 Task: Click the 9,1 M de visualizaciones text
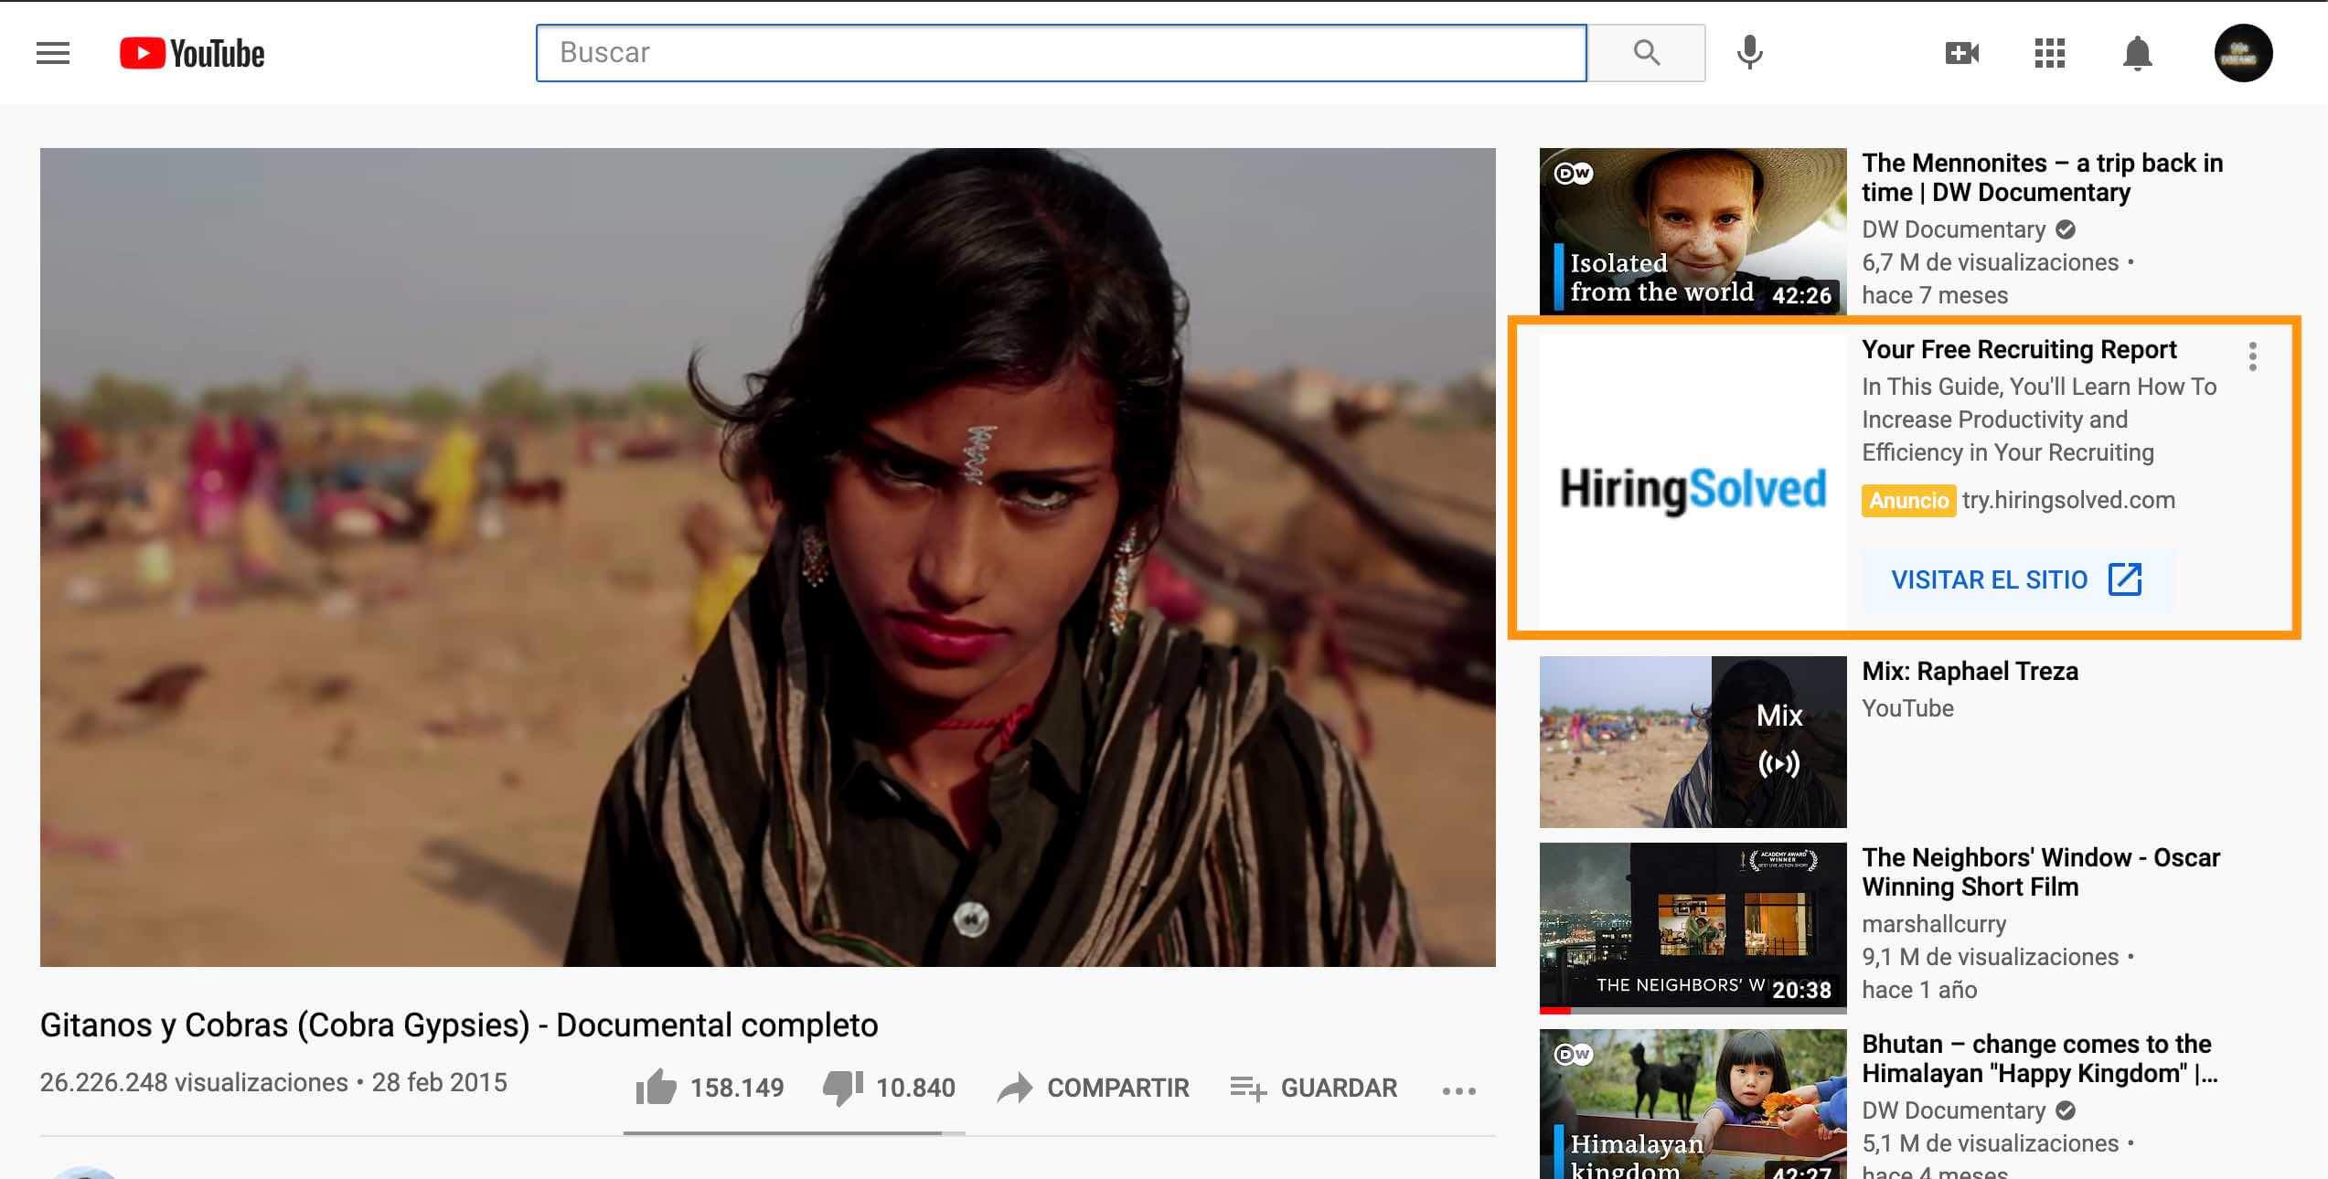1991,957
